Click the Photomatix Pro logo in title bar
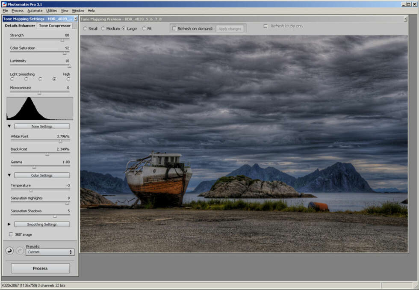The width and height of the screenshot is (419, 290). [4, 4]
